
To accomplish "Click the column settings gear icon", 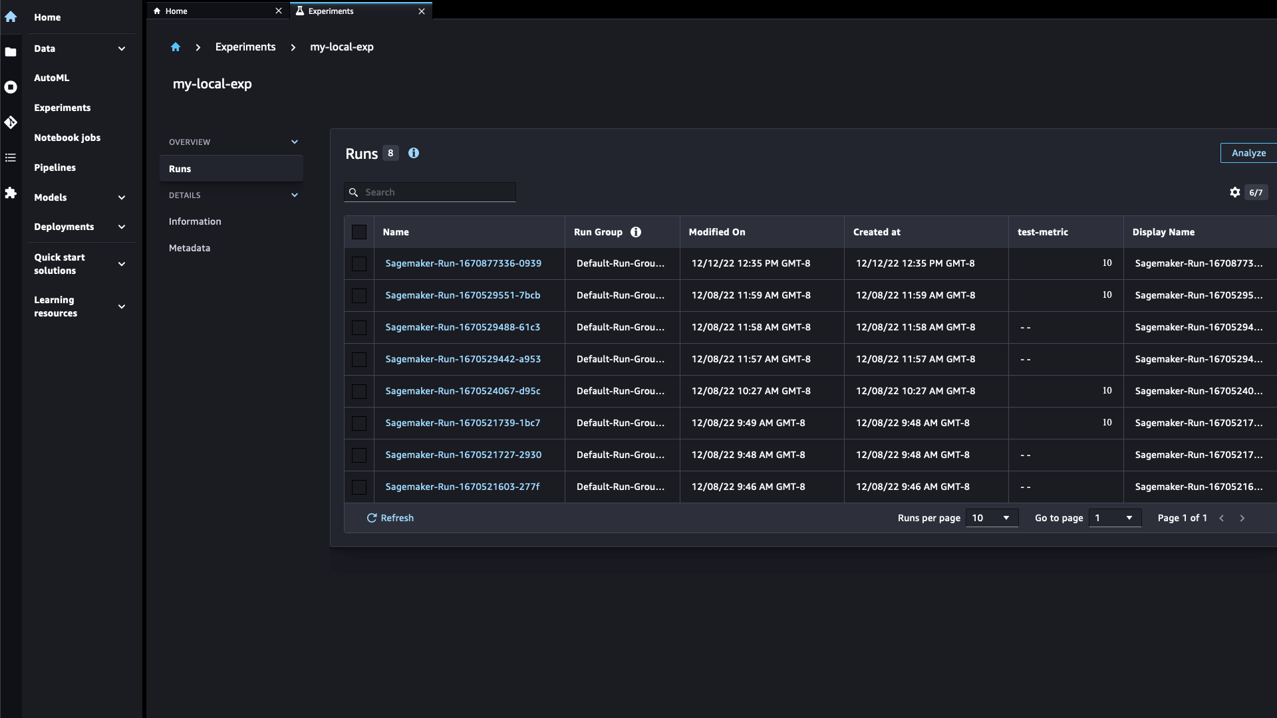I will 1235,191.
